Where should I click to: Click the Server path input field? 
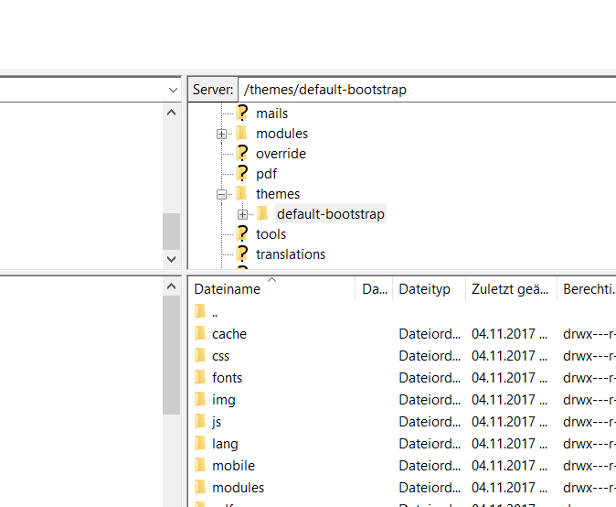pyautogui.click(x=427, y=90)
